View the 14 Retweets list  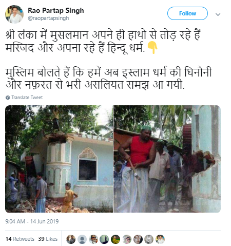[x=20, y=239]
